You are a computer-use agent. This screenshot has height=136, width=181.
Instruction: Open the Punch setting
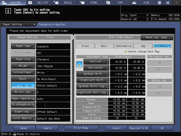point(23,79)
